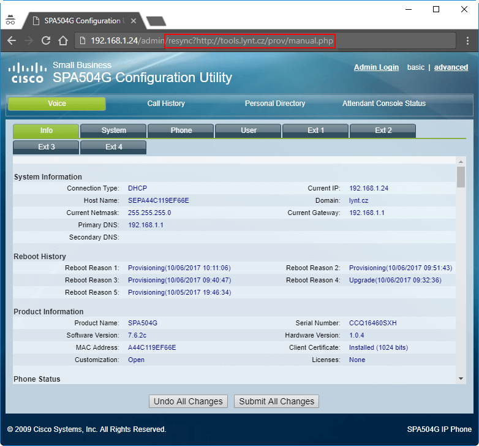Click the Licenses value None
This screenshot has height=446, width=479.
(357, 360)
